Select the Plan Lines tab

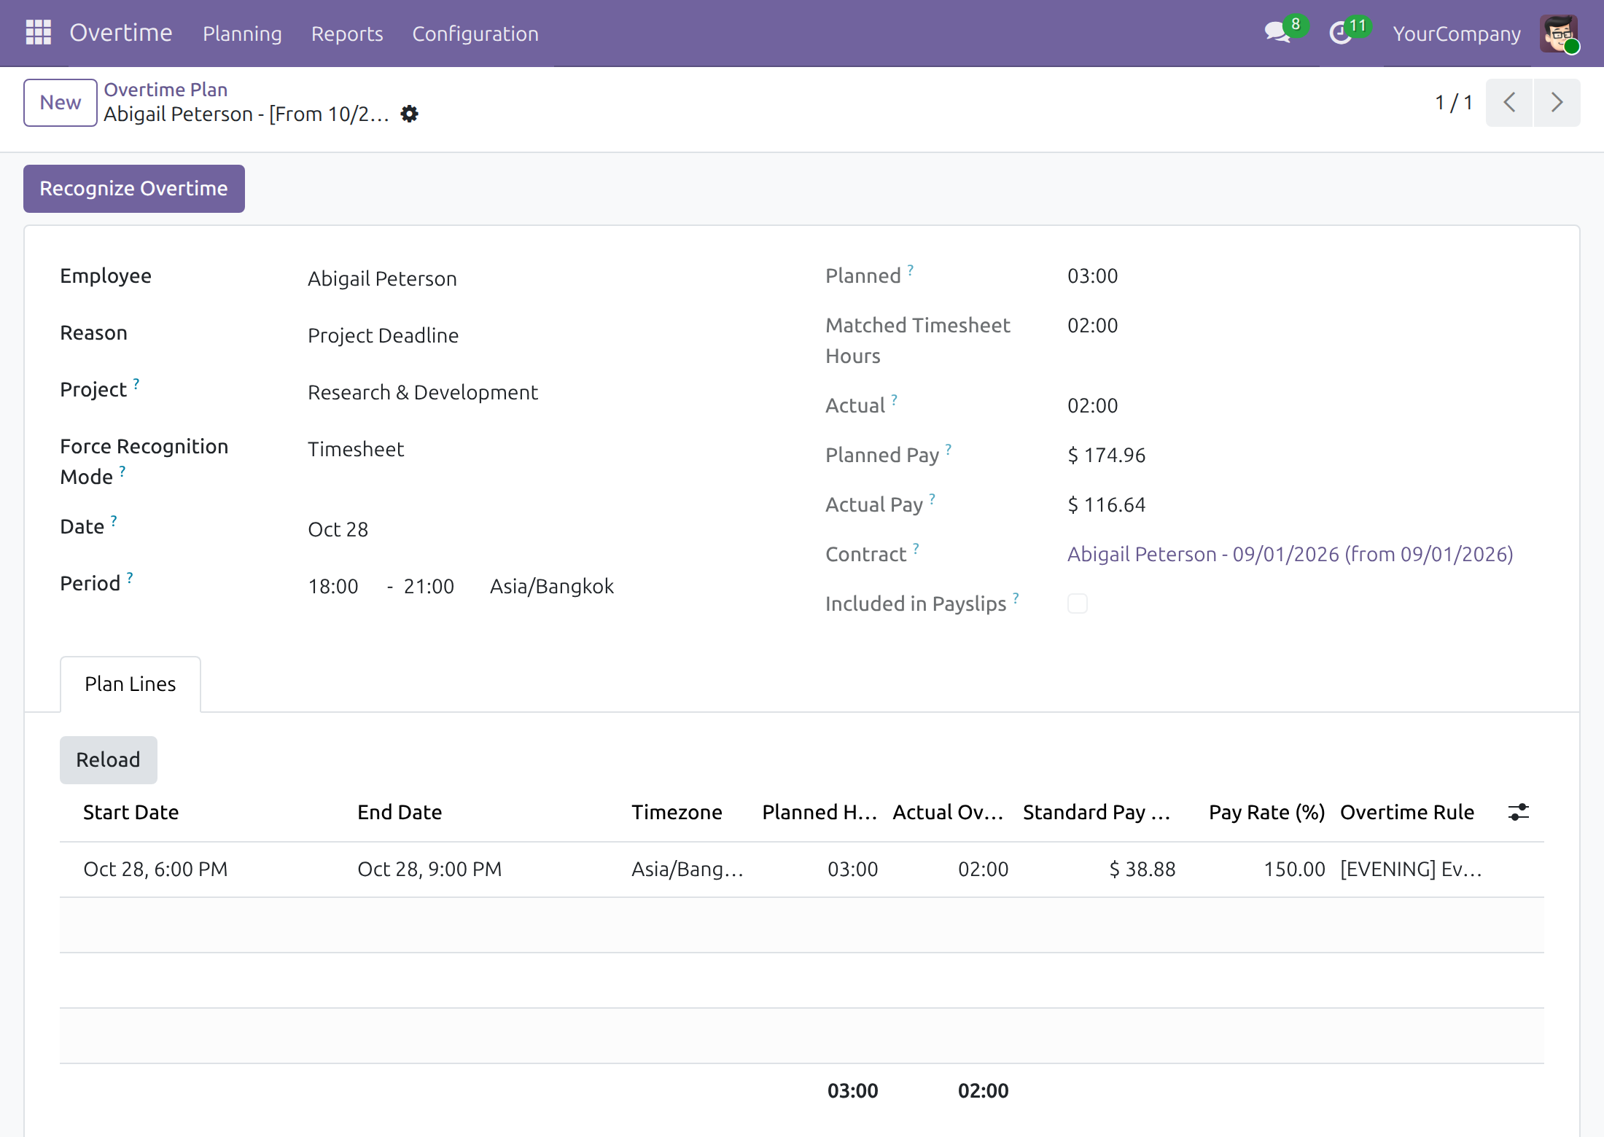click(x=131, y=684)
